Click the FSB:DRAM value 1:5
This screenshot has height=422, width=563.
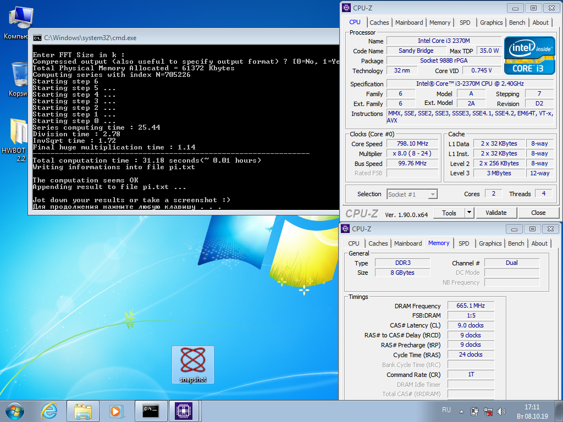coord(471,315)
